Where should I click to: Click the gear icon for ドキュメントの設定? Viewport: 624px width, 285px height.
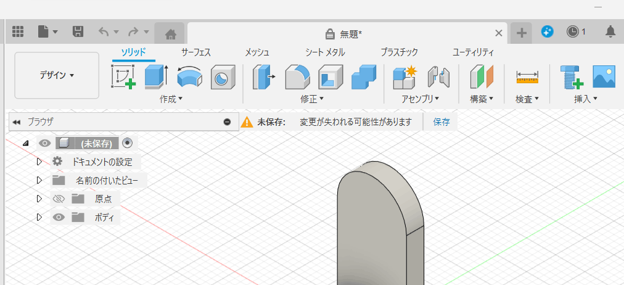[57, 161]
